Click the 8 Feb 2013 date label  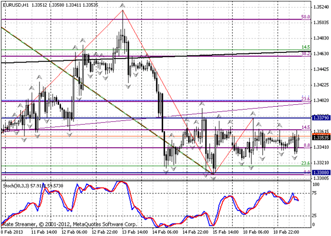pyautogui.click(x=13, y=232)
